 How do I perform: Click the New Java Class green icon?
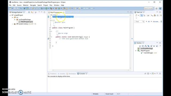pyautogui.click(x=59, y=8)
